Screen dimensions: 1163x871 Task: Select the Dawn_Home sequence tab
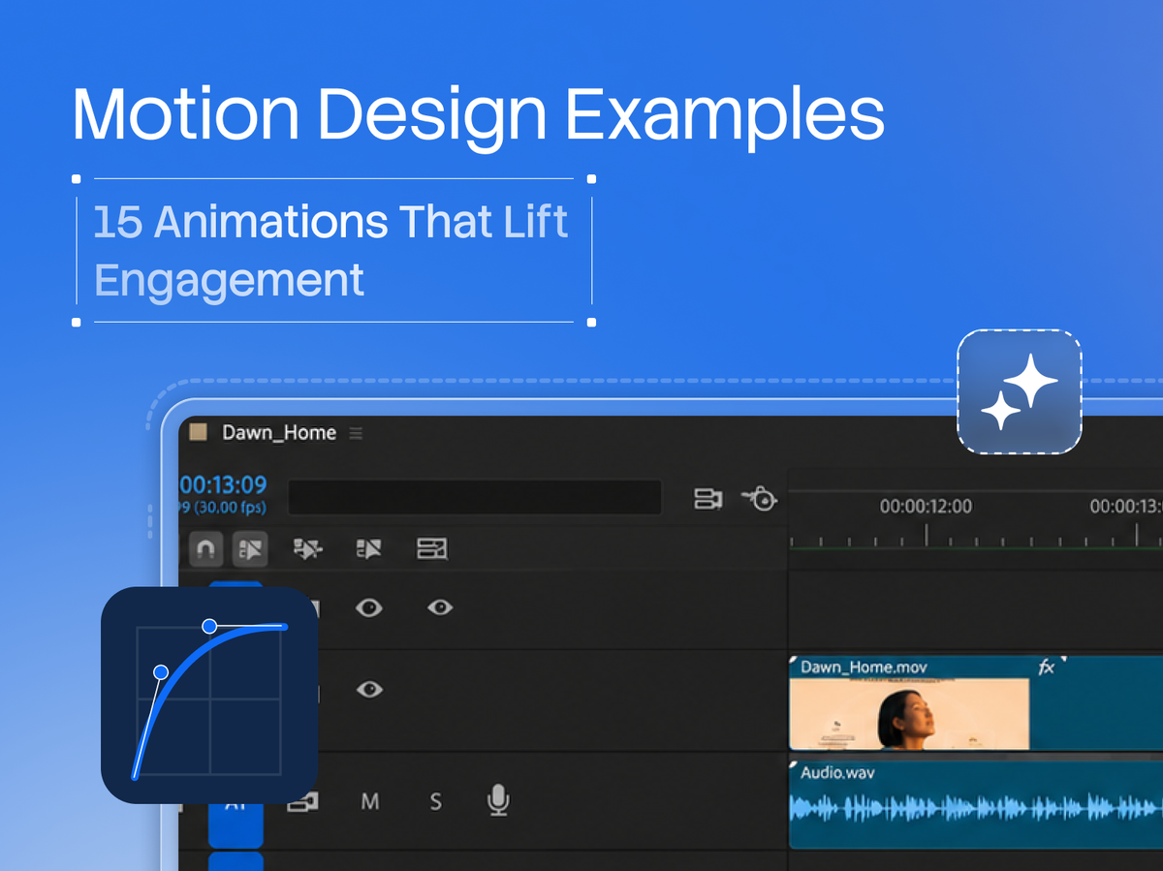click(279, 433)
